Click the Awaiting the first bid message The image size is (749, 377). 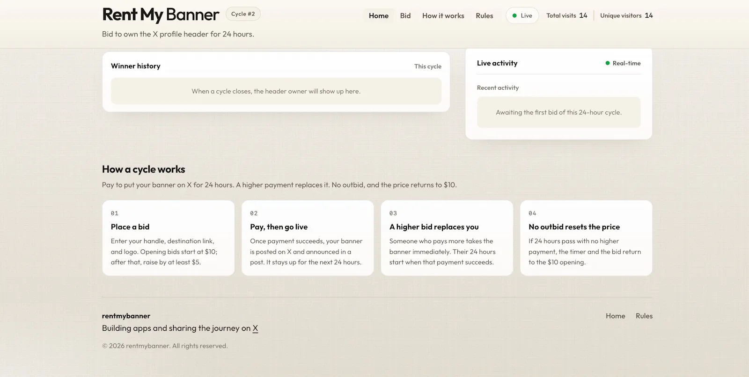(558, 112)
